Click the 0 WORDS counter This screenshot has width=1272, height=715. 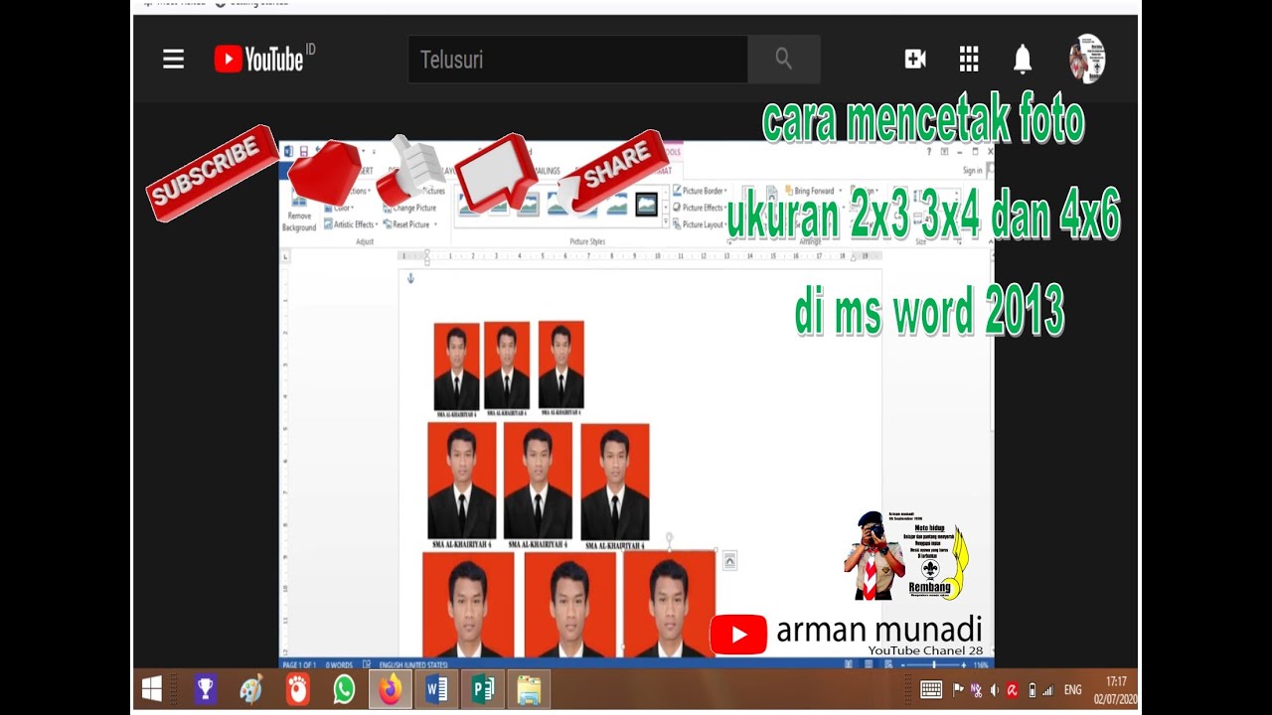tap(339, 664)
